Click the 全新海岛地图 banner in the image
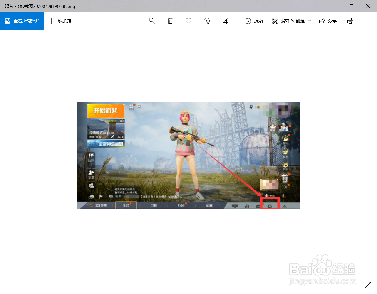Image resolution: width=377 pixels, height=294 pixels. [106, 144]
